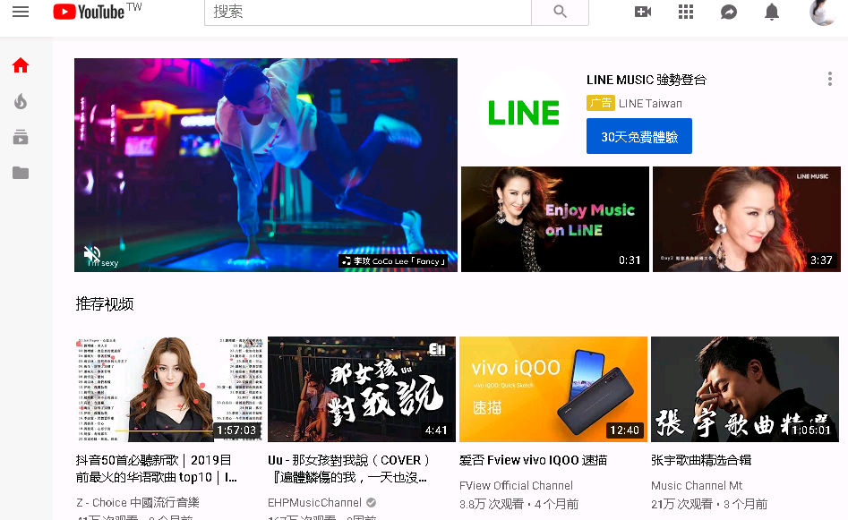Open the 抖音50首 video thumbnail
The image size is (848, 520).
point(168,389)
